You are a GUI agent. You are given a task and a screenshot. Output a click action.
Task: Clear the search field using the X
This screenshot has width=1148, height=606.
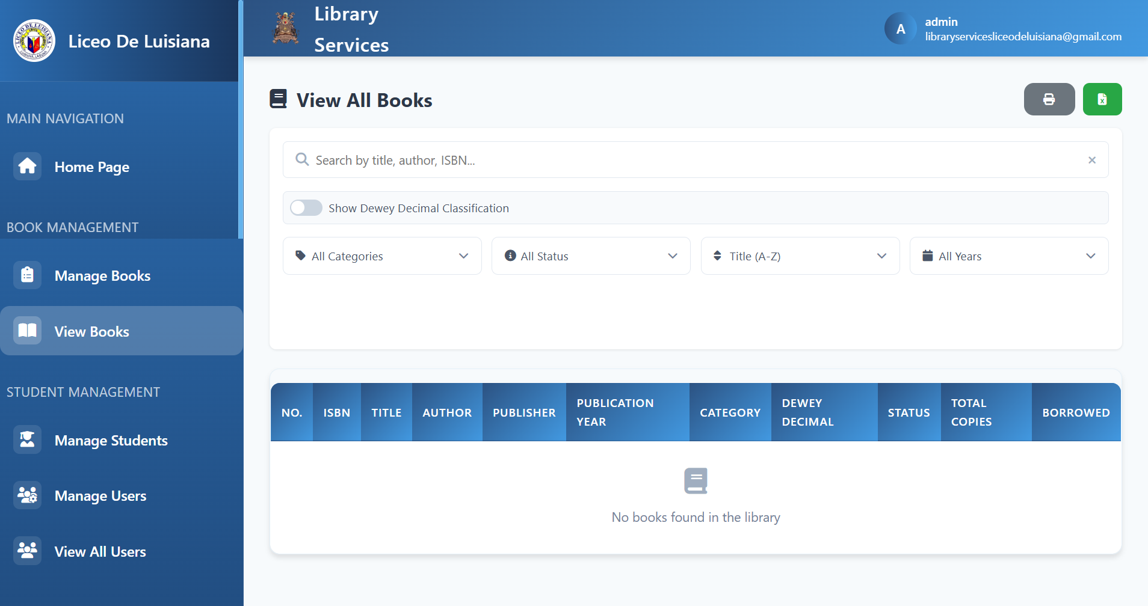point(1092,160)
